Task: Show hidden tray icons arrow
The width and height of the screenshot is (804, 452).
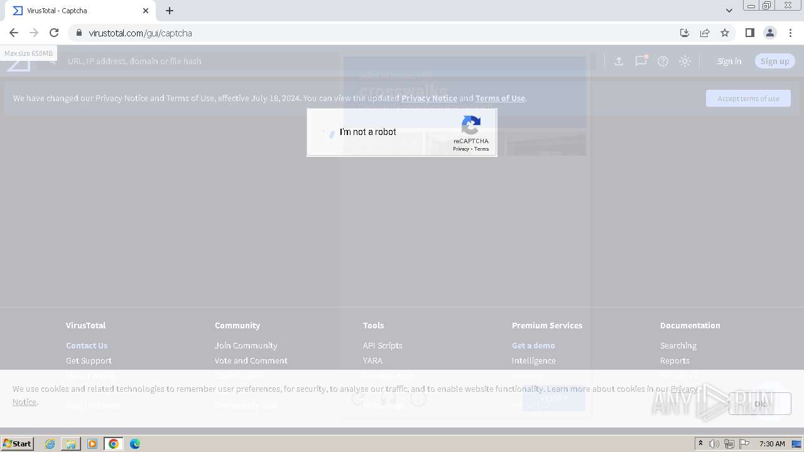Action: click(700, 444)
